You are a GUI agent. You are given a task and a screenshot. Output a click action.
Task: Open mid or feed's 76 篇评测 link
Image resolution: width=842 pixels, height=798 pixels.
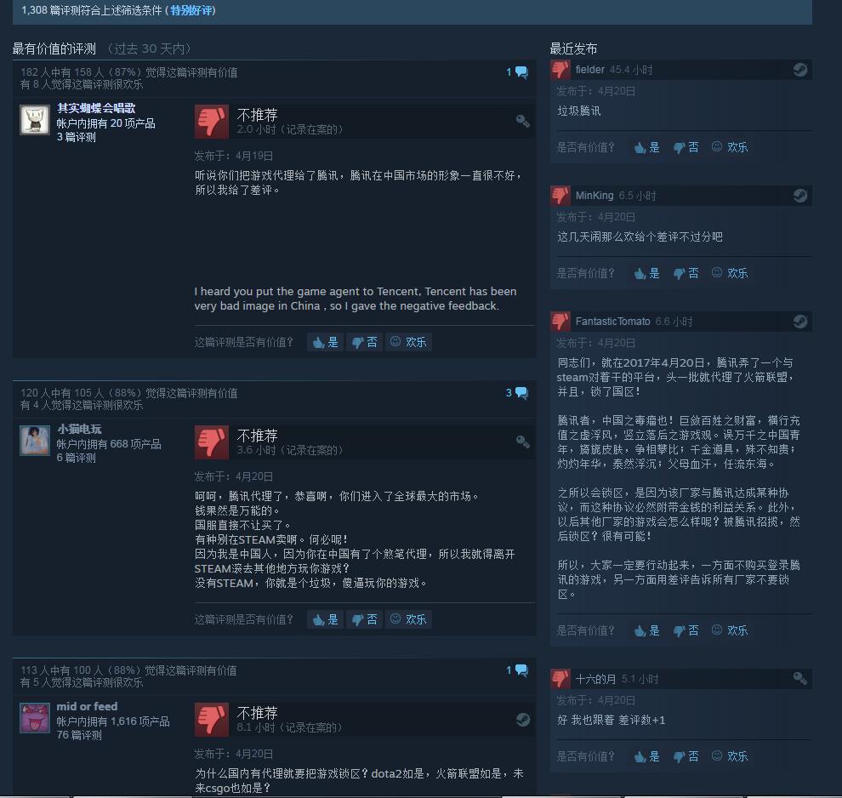[x=79, y=735]
